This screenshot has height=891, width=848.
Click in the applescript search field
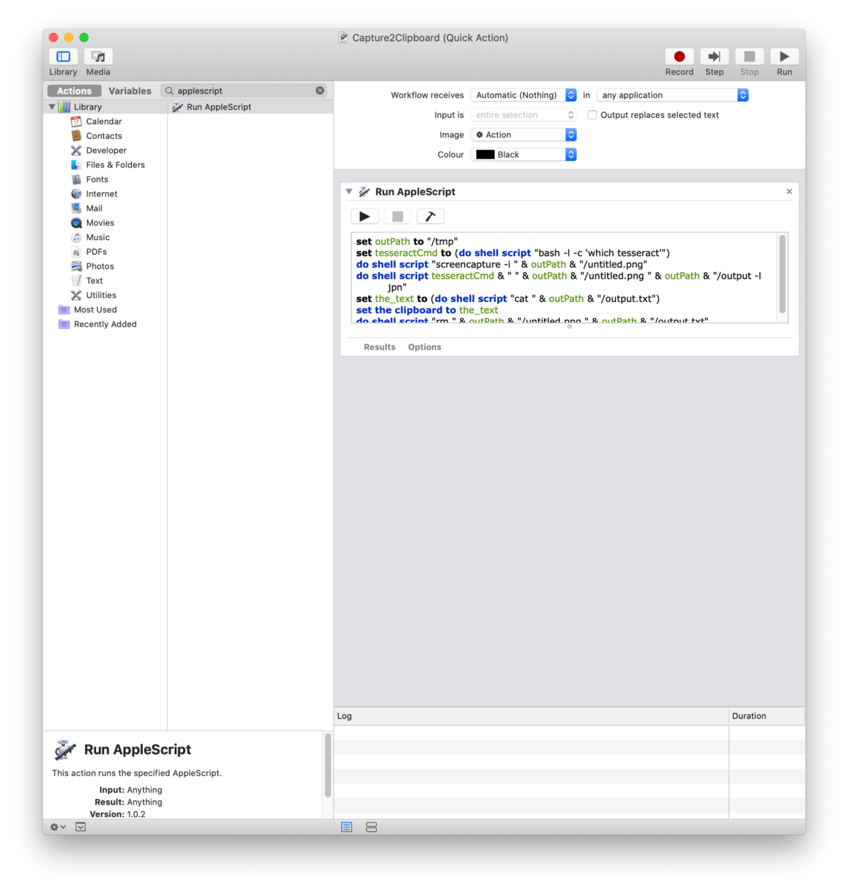tap(244, 91)
